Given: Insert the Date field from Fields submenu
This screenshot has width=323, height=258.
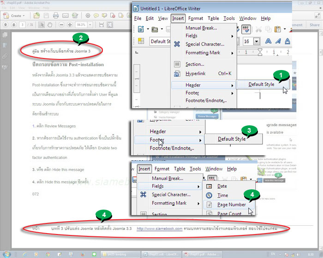Looking at the screenshot, I should point(229,186).
